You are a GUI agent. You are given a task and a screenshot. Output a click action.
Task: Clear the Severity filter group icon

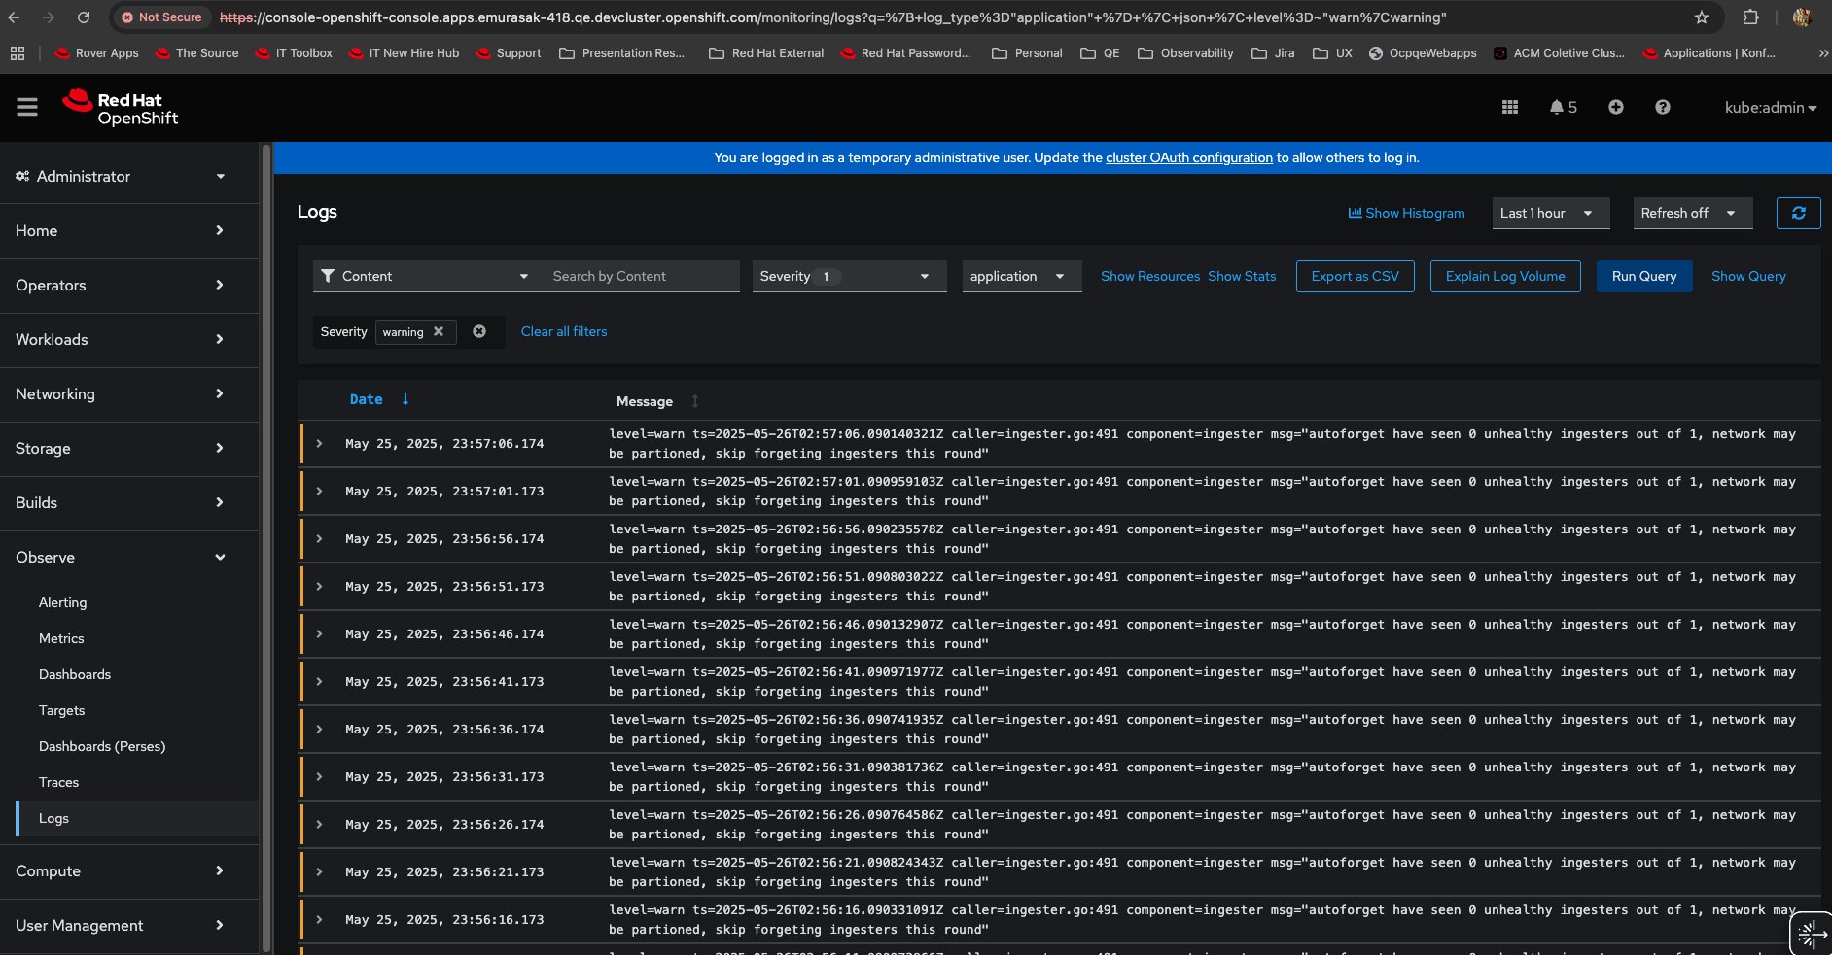click(479, 331)
